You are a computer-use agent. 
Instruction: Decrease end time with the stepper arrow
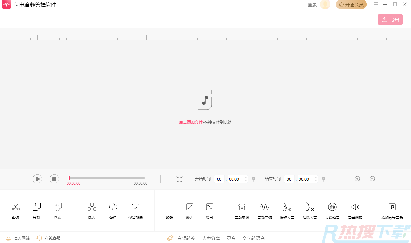coord(315,180)
